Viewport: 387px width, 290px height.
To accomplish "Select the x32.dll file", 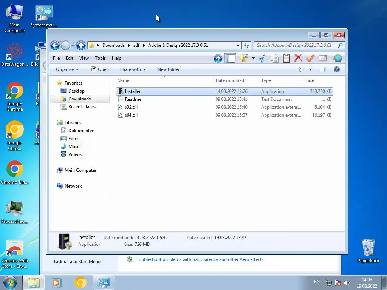I will click(x=224, y=107).
